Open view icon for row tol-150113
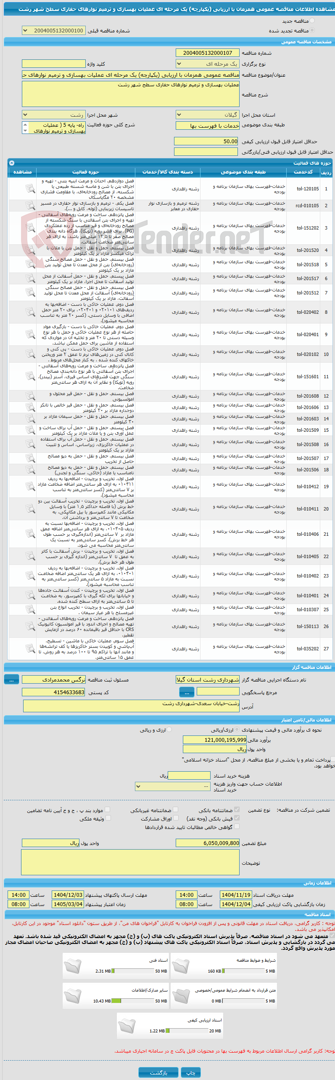 [x=30, y=626]
